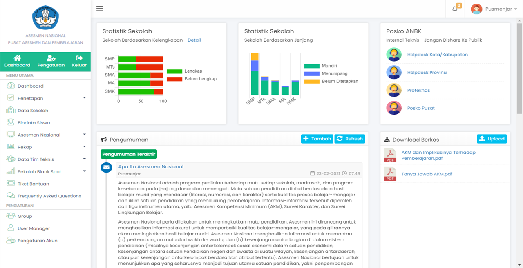Viewport: 523px width, 268px height.
Task: Toggle the Mandiri legend swatch
Action: [x=312, y=66]
